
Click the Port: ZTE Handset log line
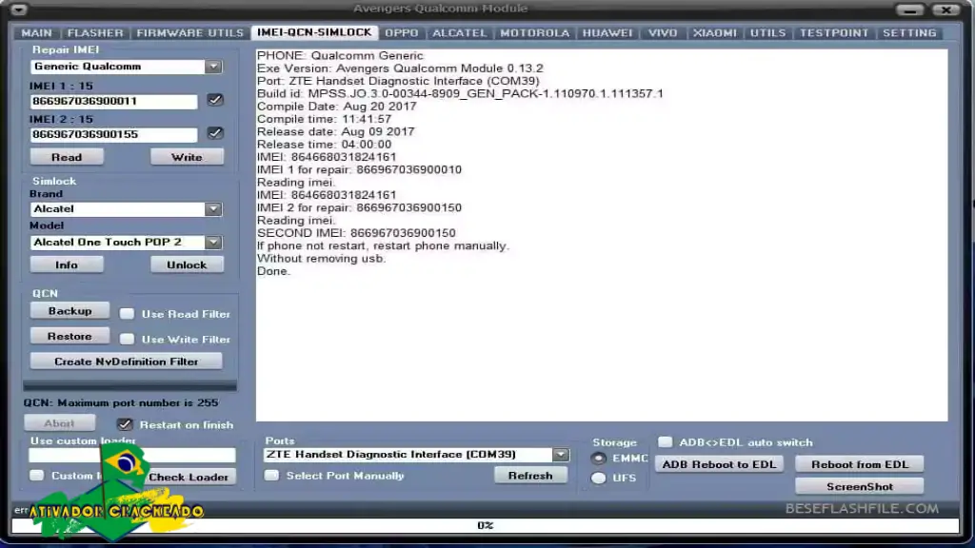click(x=398, y=81)
